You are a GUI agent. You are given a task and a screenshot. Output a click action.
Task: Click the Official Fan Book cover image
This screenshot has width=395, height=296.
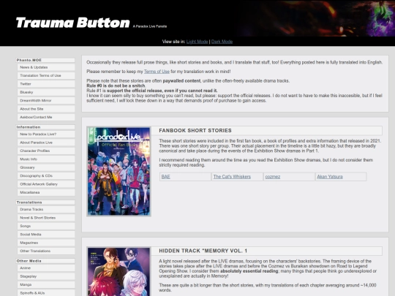point(118,172)
